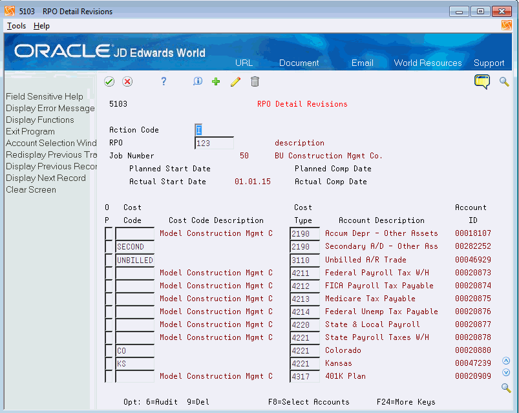
Task: Open the Support header link
Action: [x=489, y=63]
